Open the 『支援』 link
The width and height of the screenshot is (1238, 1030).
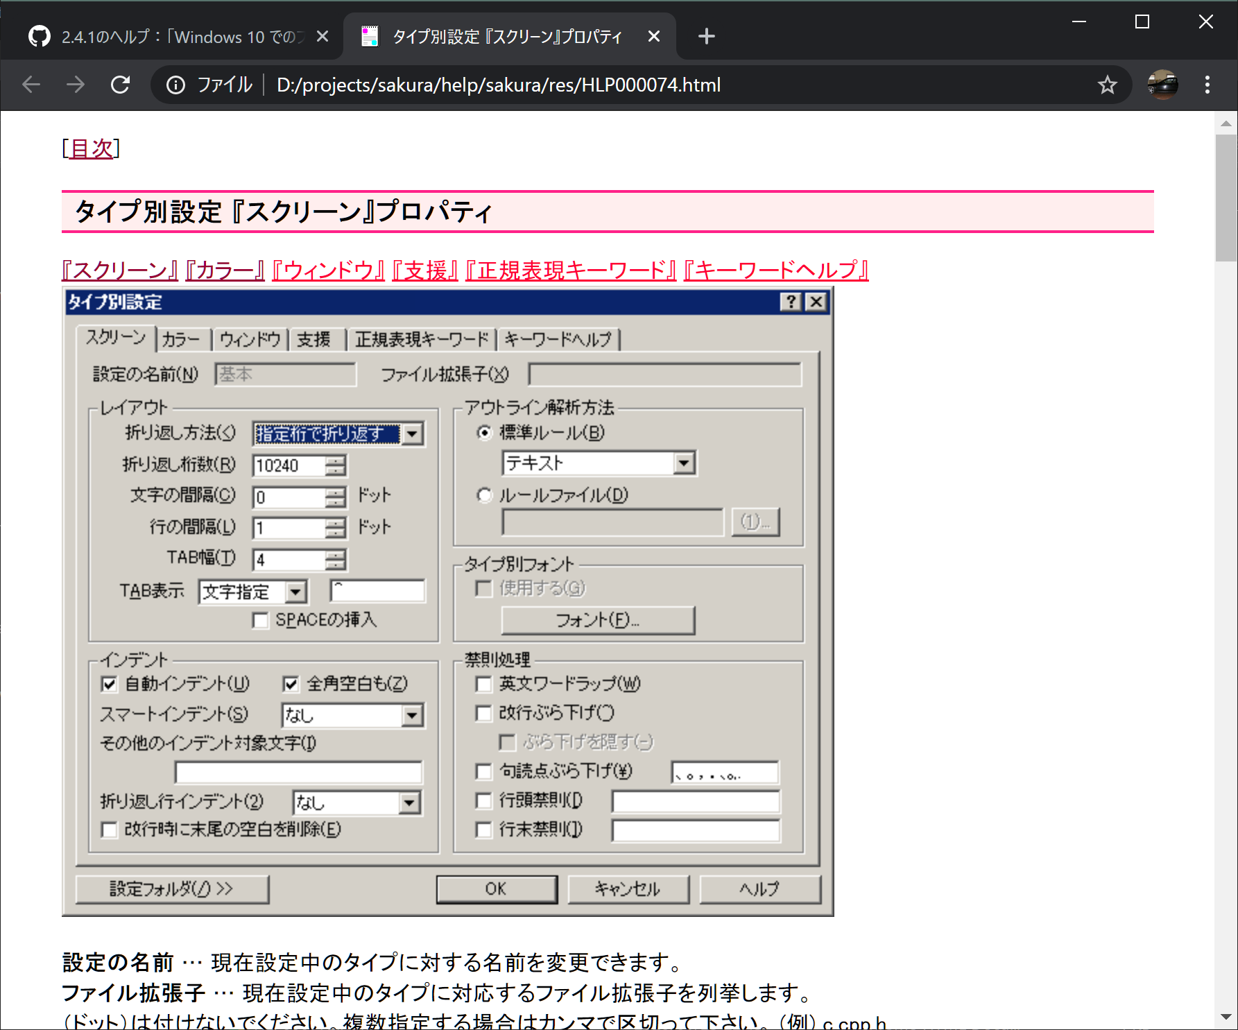click(424, 270)
